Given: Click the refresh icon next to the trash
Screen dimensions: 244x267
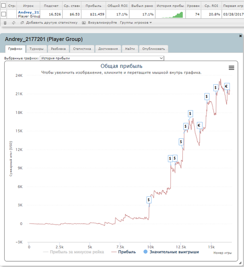Looking at the screenshot, I should pos(14,23).
